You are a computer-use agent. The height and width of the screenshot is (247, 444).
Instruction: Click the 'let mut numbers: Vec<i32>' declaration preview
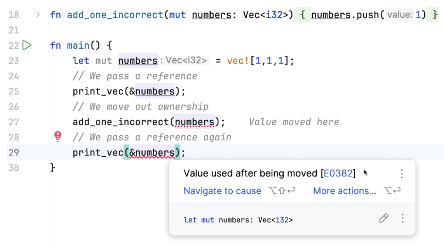point(238,220)
